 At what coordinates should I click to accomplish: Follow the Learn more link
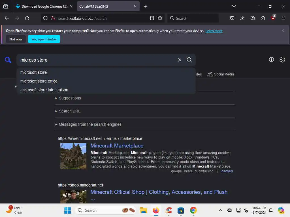click(214, 31)
